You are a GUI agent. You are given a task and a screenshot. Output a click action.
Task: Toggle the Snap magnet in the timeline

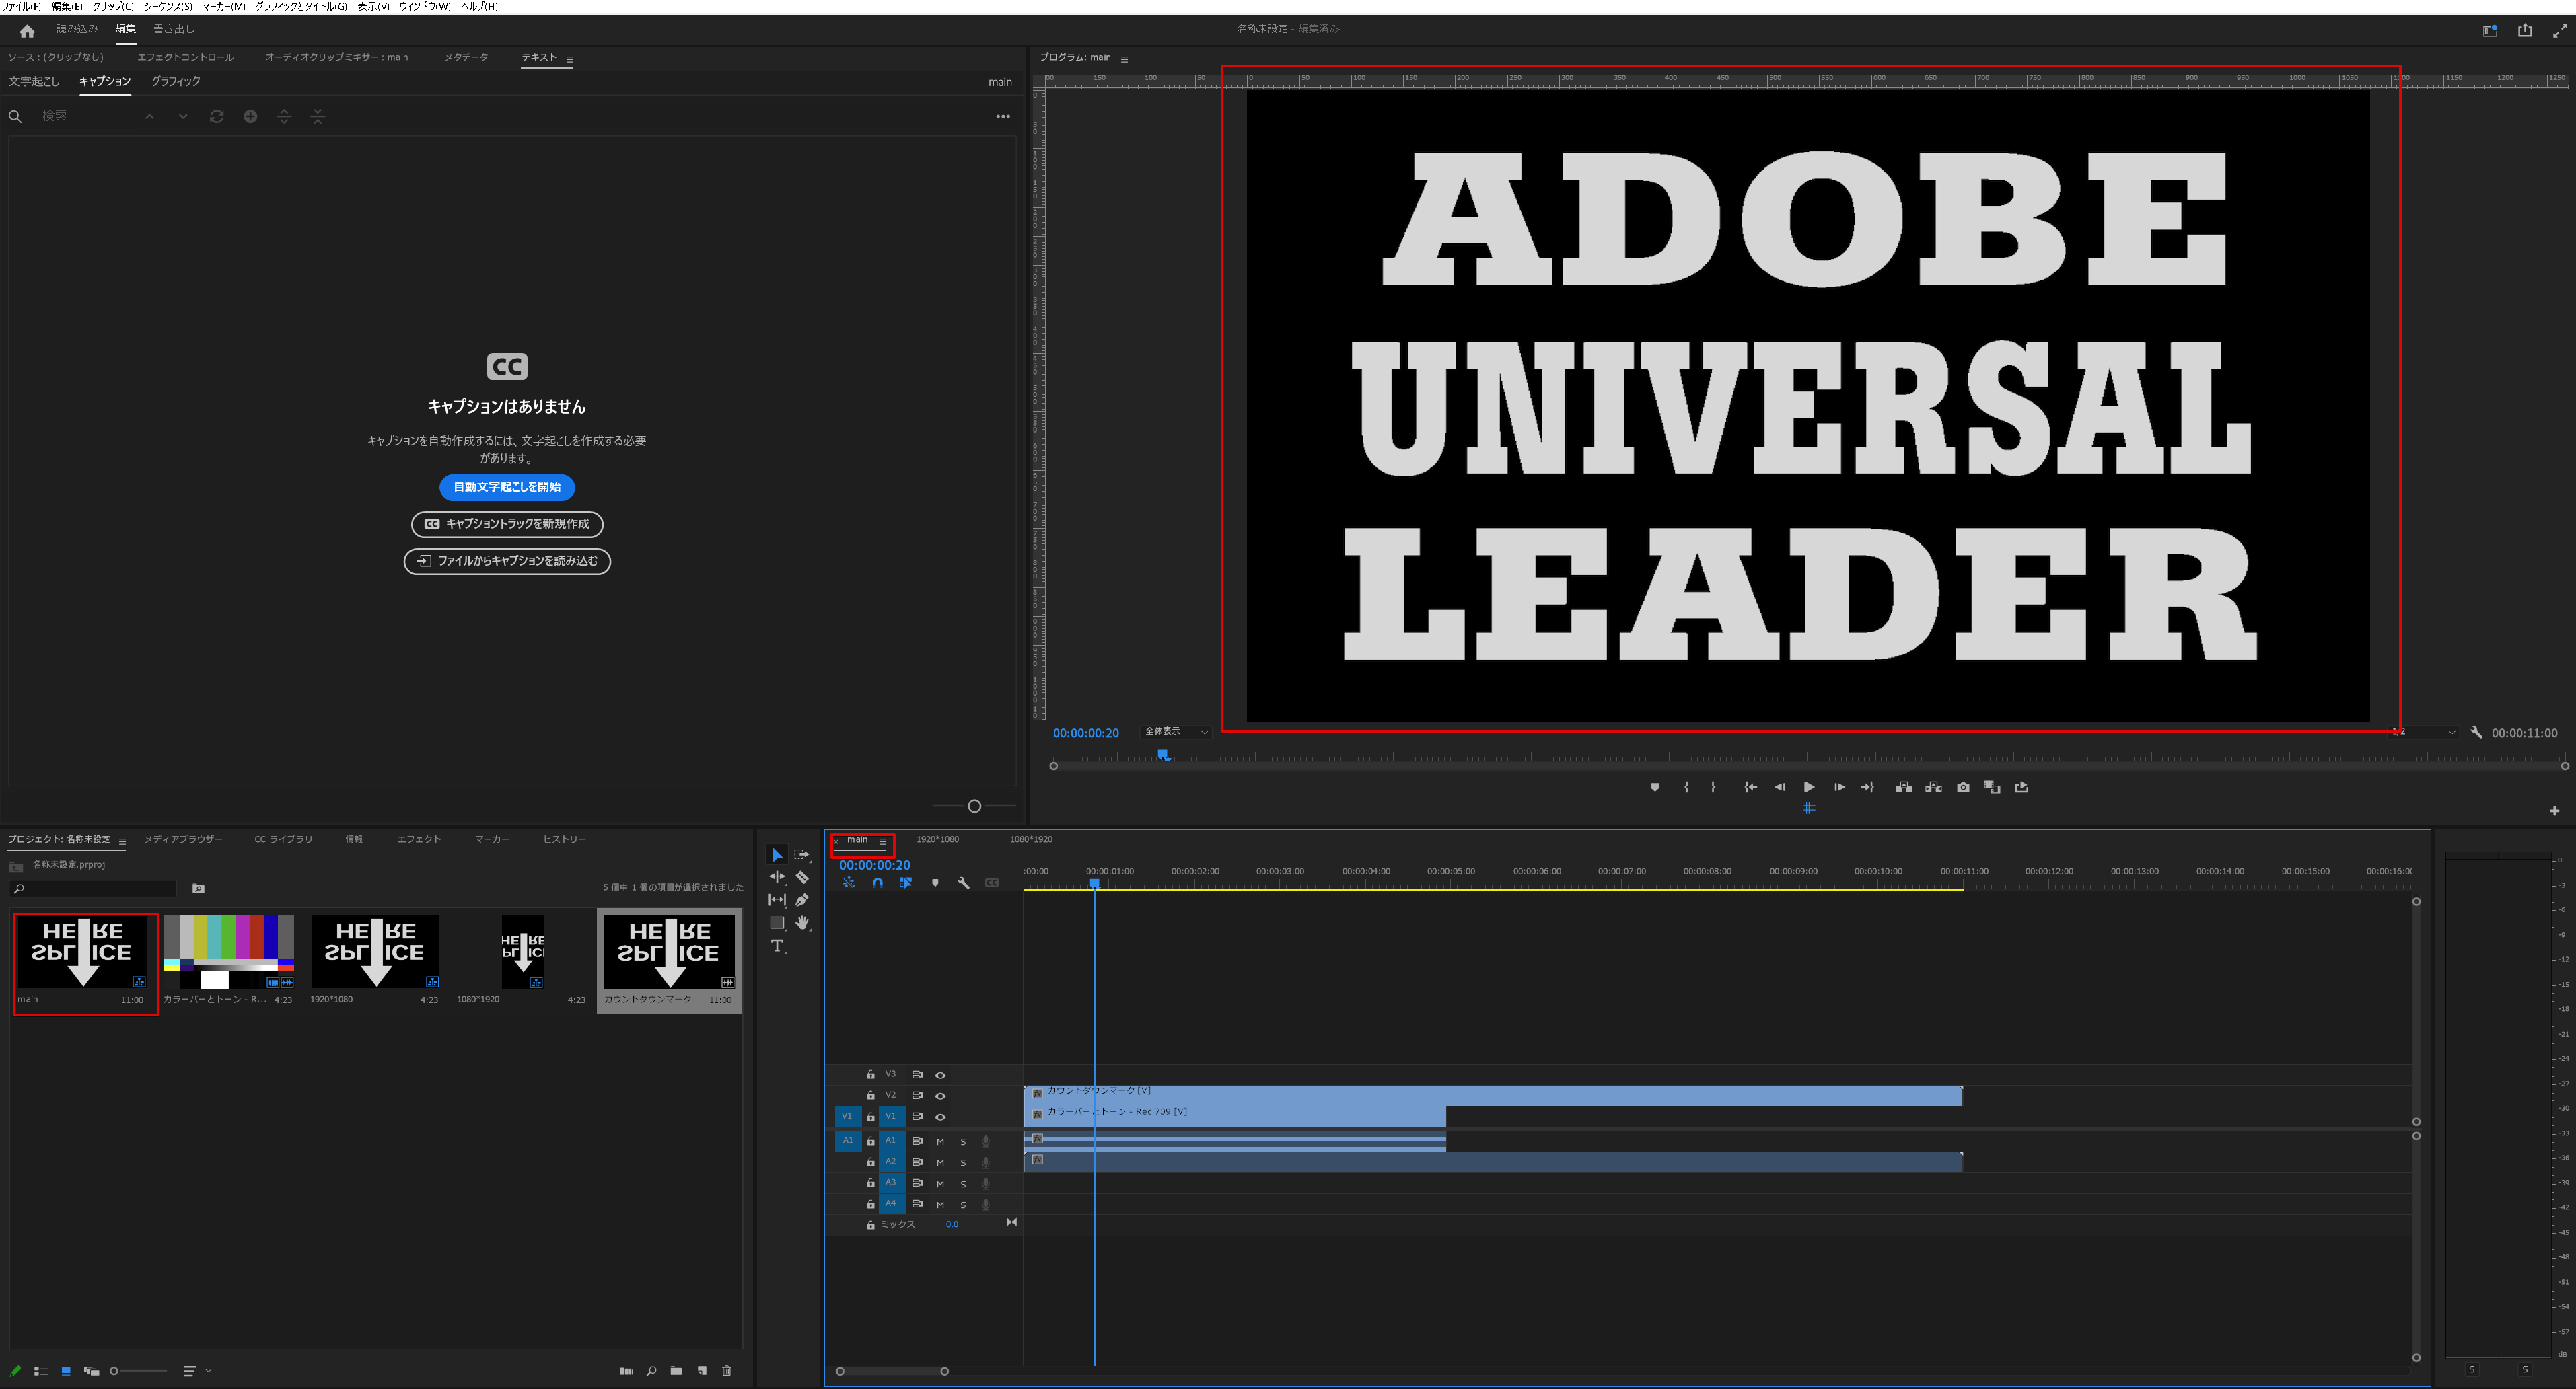[878, 883]
